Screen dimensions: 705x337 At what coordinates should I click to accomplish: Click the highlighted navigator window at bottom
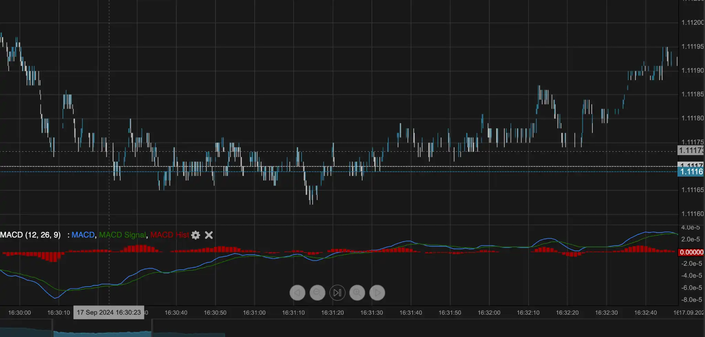click(102, 330)
